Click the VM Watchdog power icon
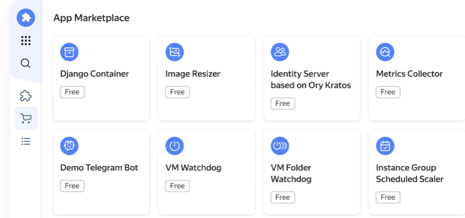Viewport: 465px width, 218px height. pyautogui.click(x=174, y=146)
